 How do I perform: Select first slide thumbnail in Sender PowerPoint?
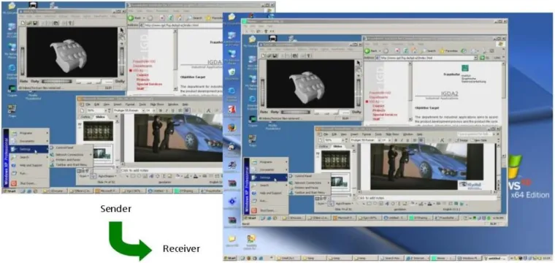98,131
